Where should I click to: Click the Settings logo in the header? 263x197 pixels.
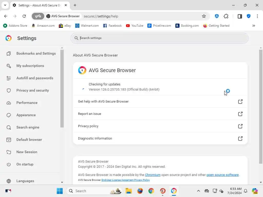tap(8, 38)
